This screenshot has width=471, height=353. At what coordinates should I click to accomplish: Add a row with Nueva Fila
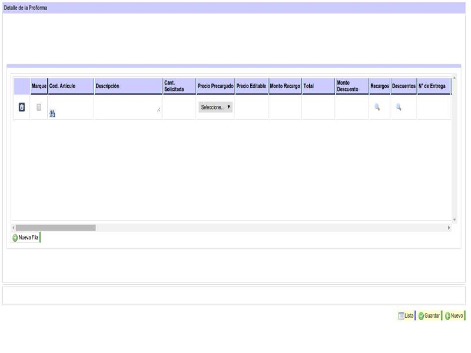(x=26, y=238)
